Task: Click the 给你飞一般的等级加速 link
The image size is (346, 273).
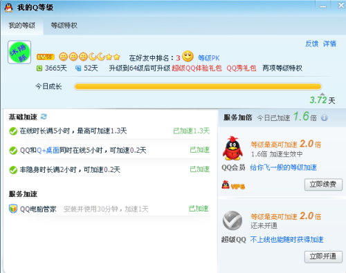Action: coord(284,167)
